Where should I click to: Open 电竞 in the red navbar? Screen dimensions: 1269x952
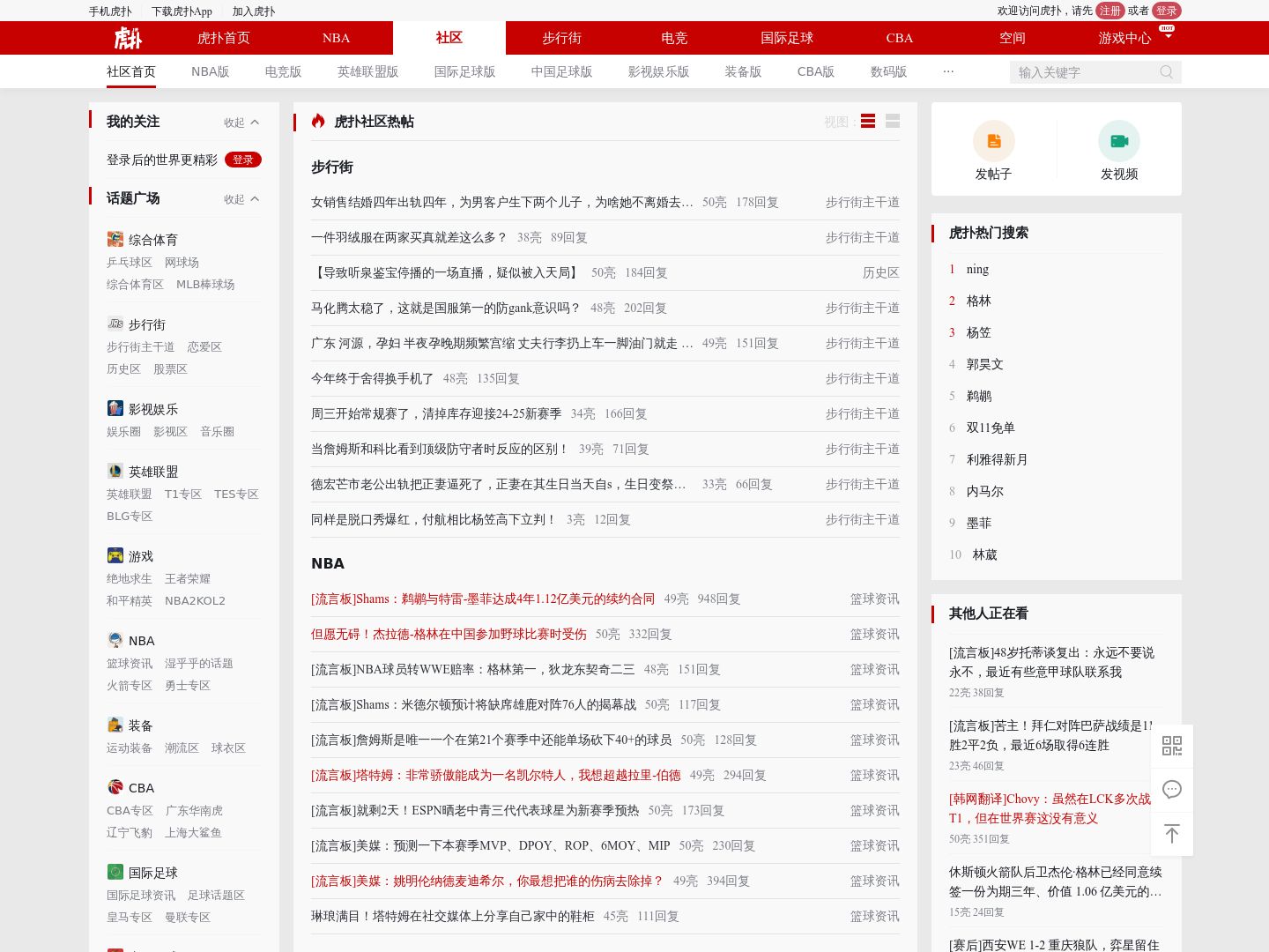click(674, 38)
